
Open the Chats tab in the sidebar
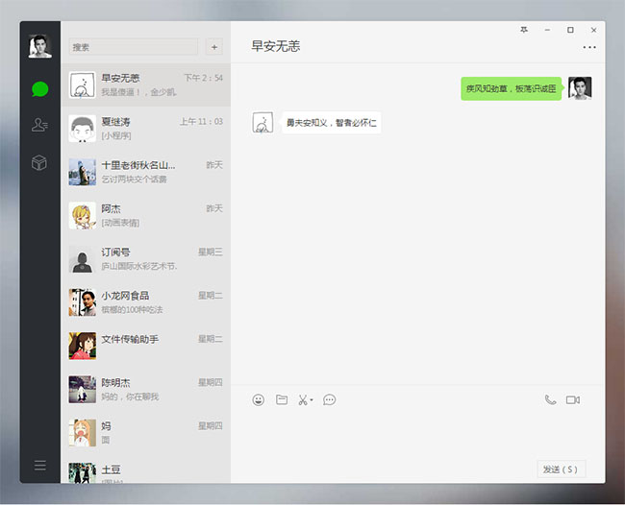[x=39, y=88]
